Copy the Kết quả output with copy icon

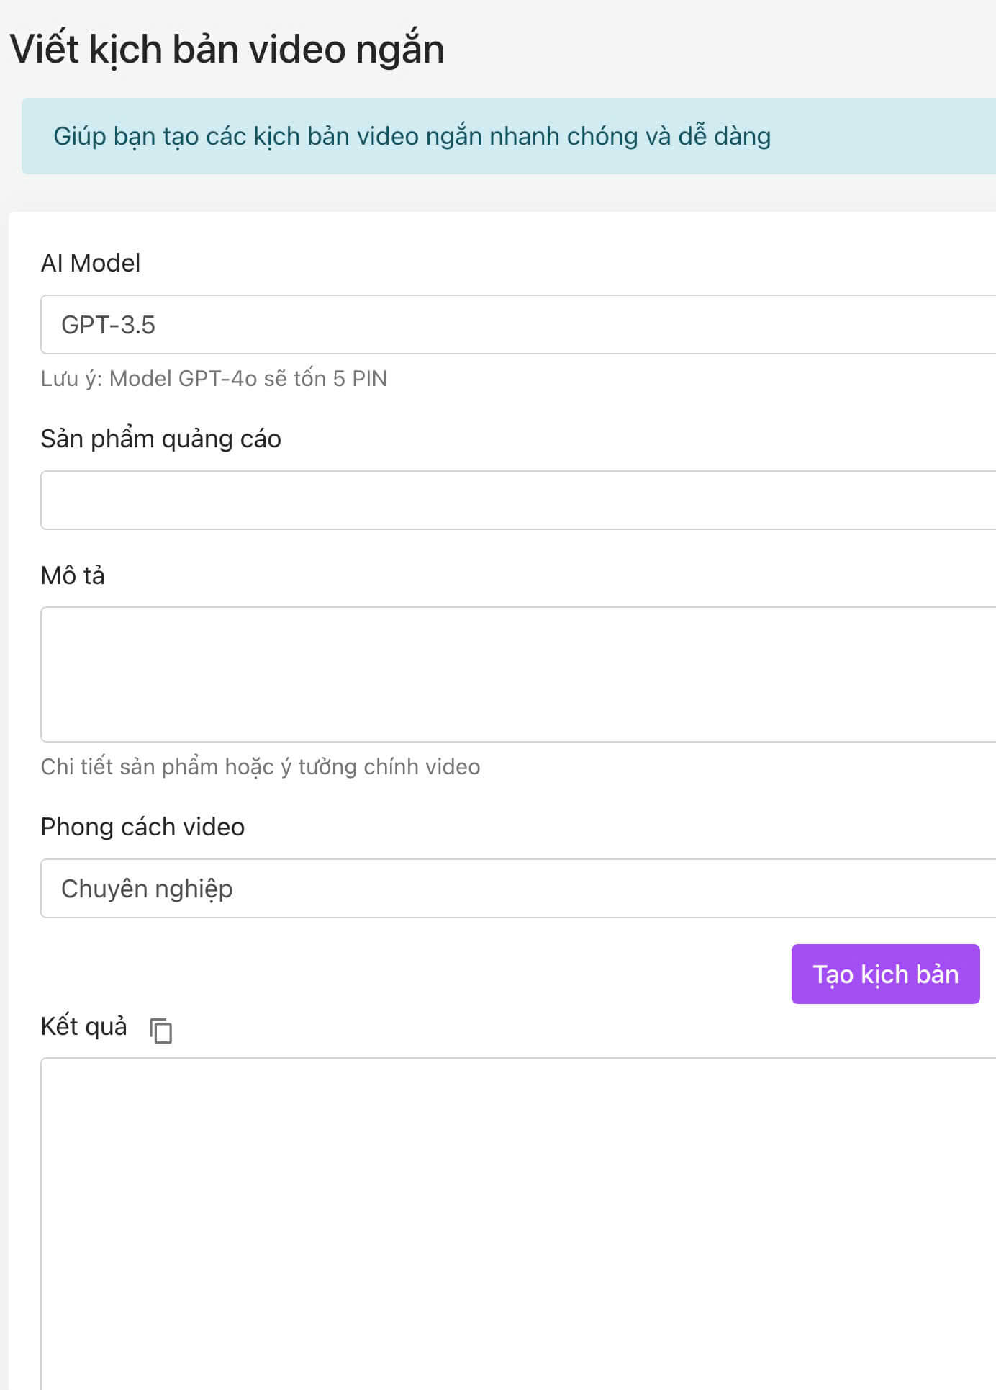point(160,1030)
